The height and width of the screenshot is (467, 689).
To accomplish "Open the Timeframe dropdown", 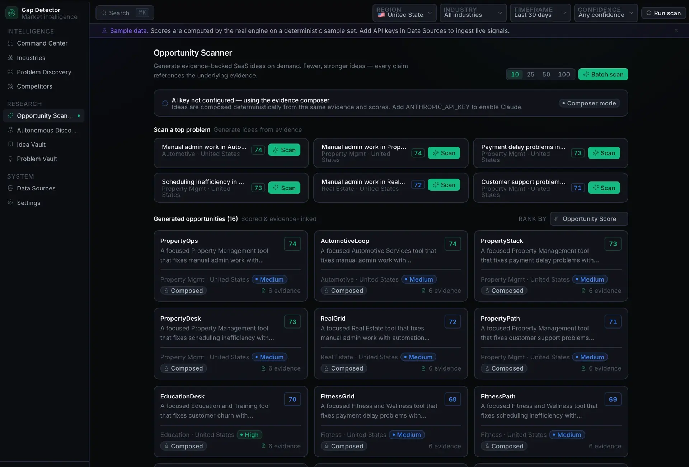I will tap(540, 13).
